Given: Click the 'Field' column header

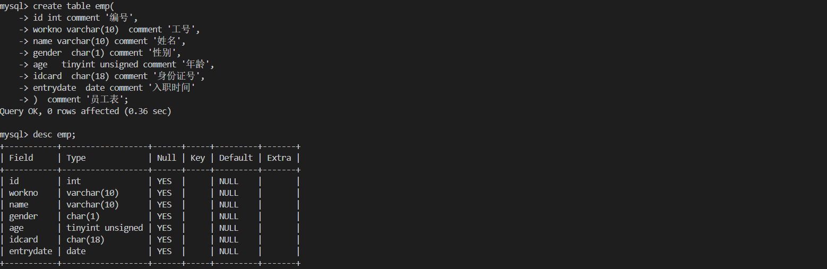Looking at the screenshot, I should [21, 158].
